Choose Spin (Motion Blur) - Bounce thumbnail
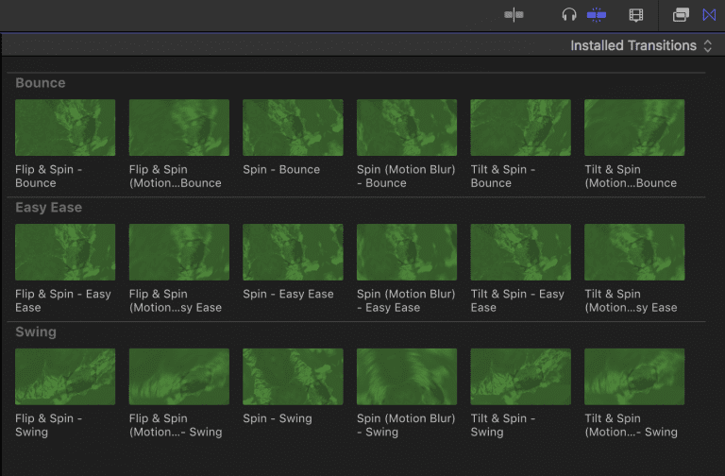 [407, 127]
